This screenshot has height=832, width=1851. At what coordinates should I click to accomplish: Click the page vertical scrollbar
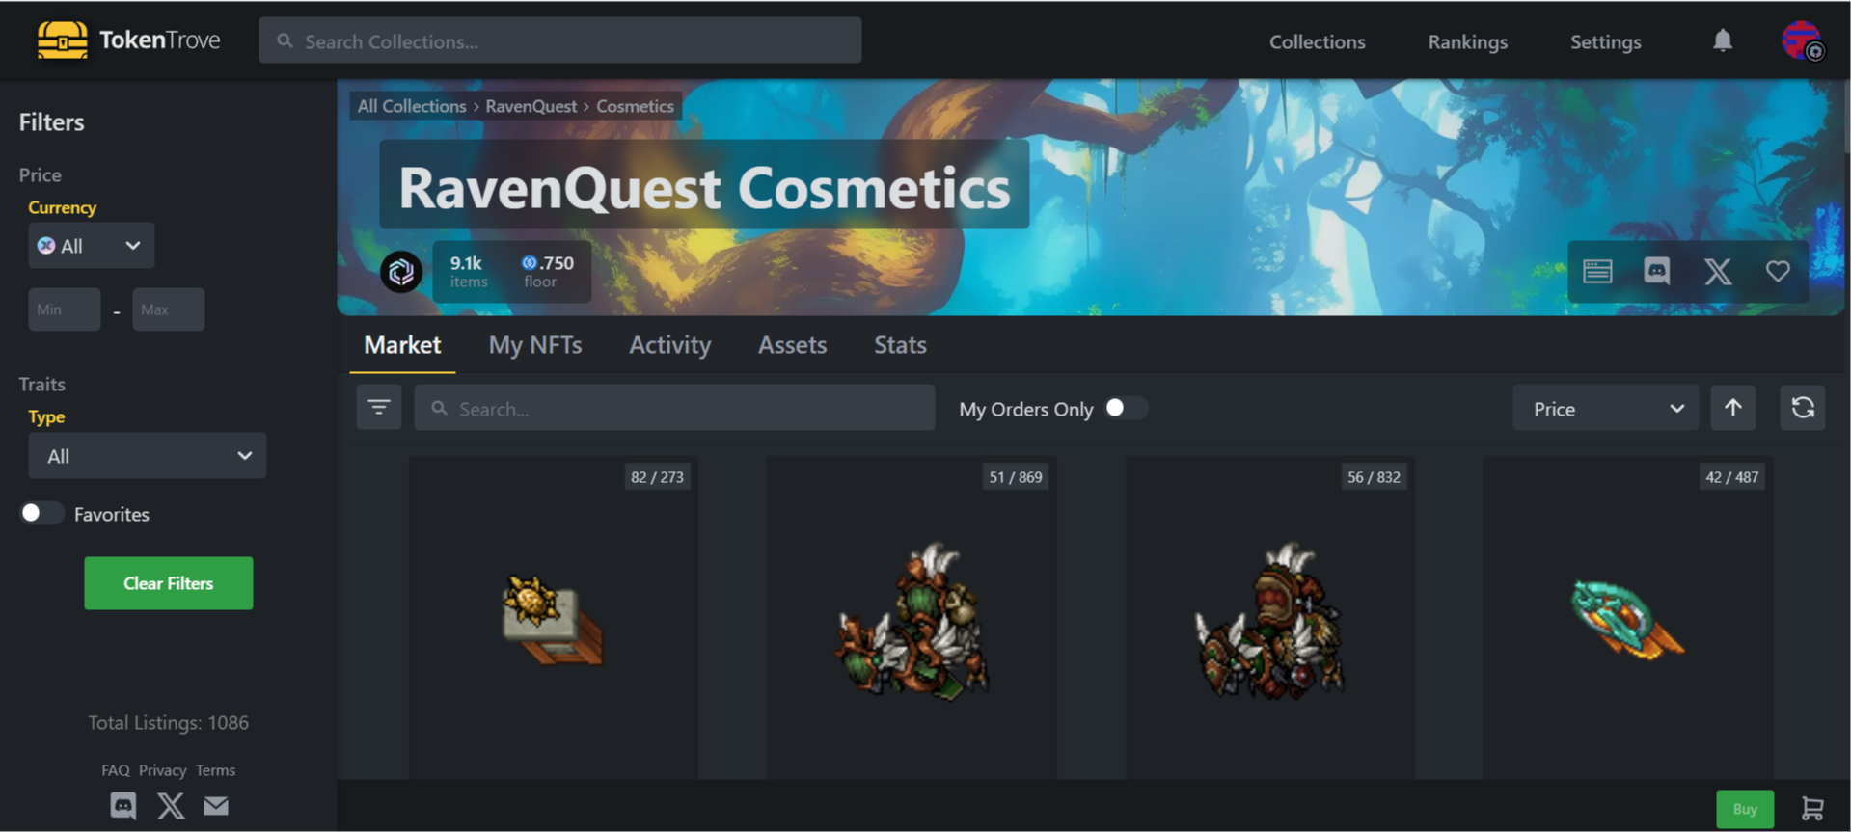(1846, 116)
